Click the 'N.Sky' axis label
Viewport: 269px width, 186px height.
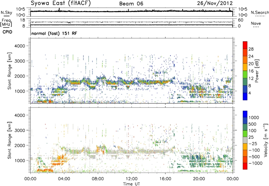pyautogui.click(x=6, y=13)
